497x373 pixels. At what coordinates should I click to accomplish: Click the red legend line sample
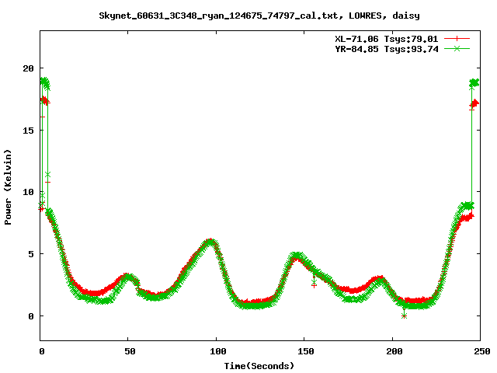[x=457, y=39]
